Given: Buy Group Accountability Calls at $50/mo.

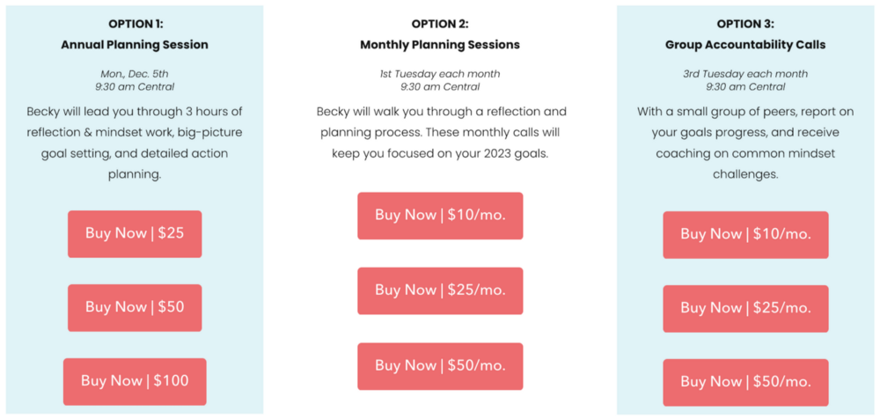Looking at the screenshot, I should coord(745,383).
